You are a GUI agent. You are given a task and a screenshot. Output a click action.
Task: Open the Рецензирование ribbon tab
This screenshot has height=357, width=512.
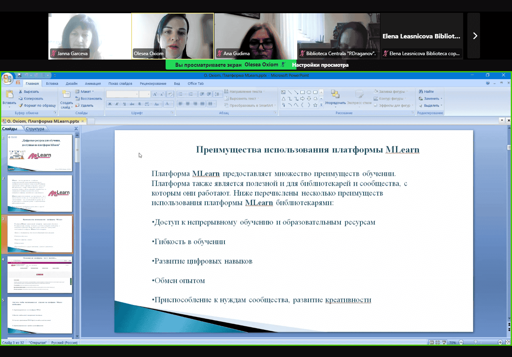click(153, 84)
